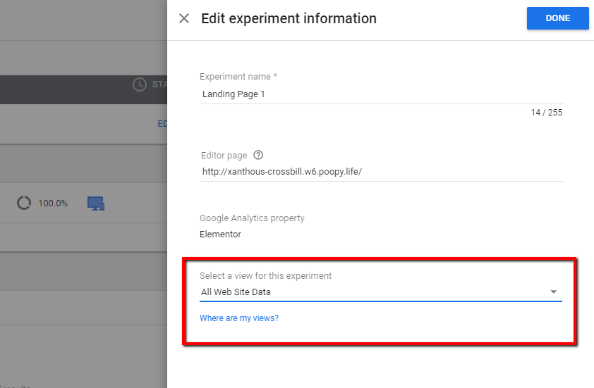
Task: Click the clock icon in the dark header
Action: pos(140,85)
